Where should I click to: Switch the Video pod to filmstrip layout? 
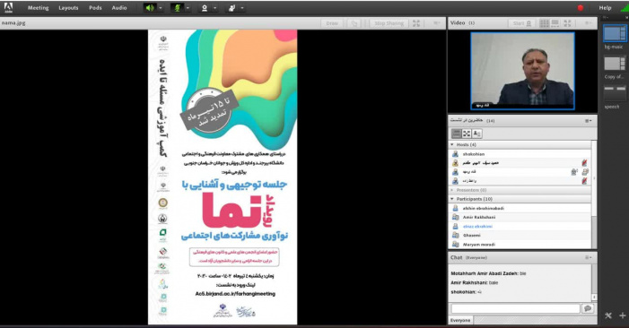pyautogui.click(x=555, y=23)
